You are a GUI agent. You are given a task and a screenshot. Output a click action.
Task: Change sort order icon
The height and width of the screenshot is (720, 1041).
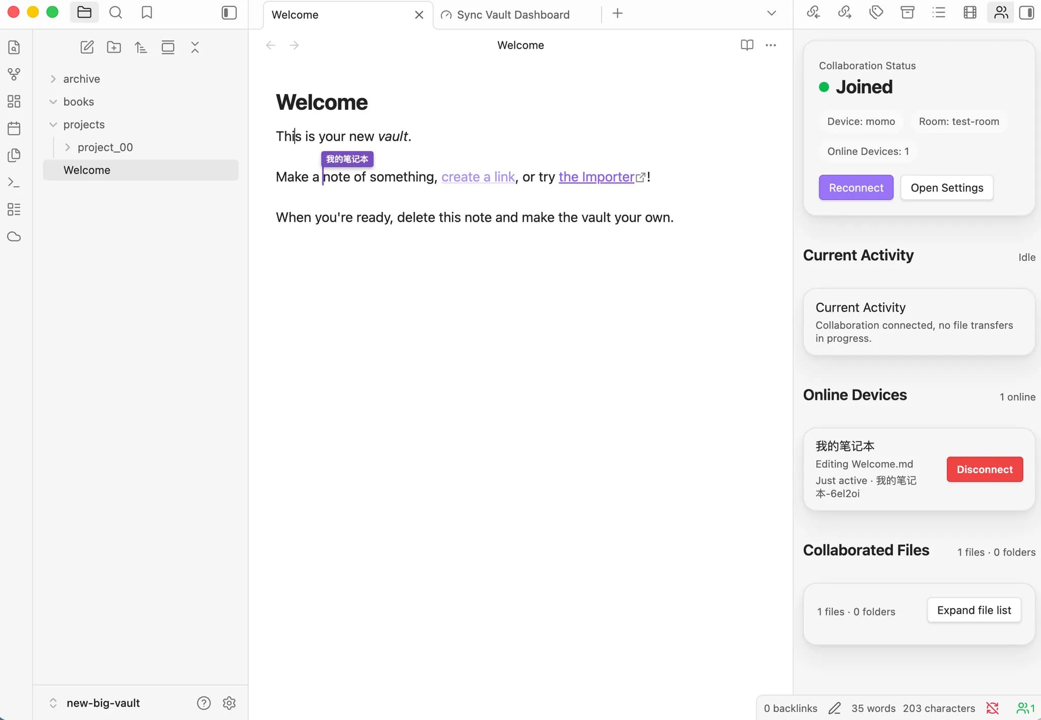[141, 47]
